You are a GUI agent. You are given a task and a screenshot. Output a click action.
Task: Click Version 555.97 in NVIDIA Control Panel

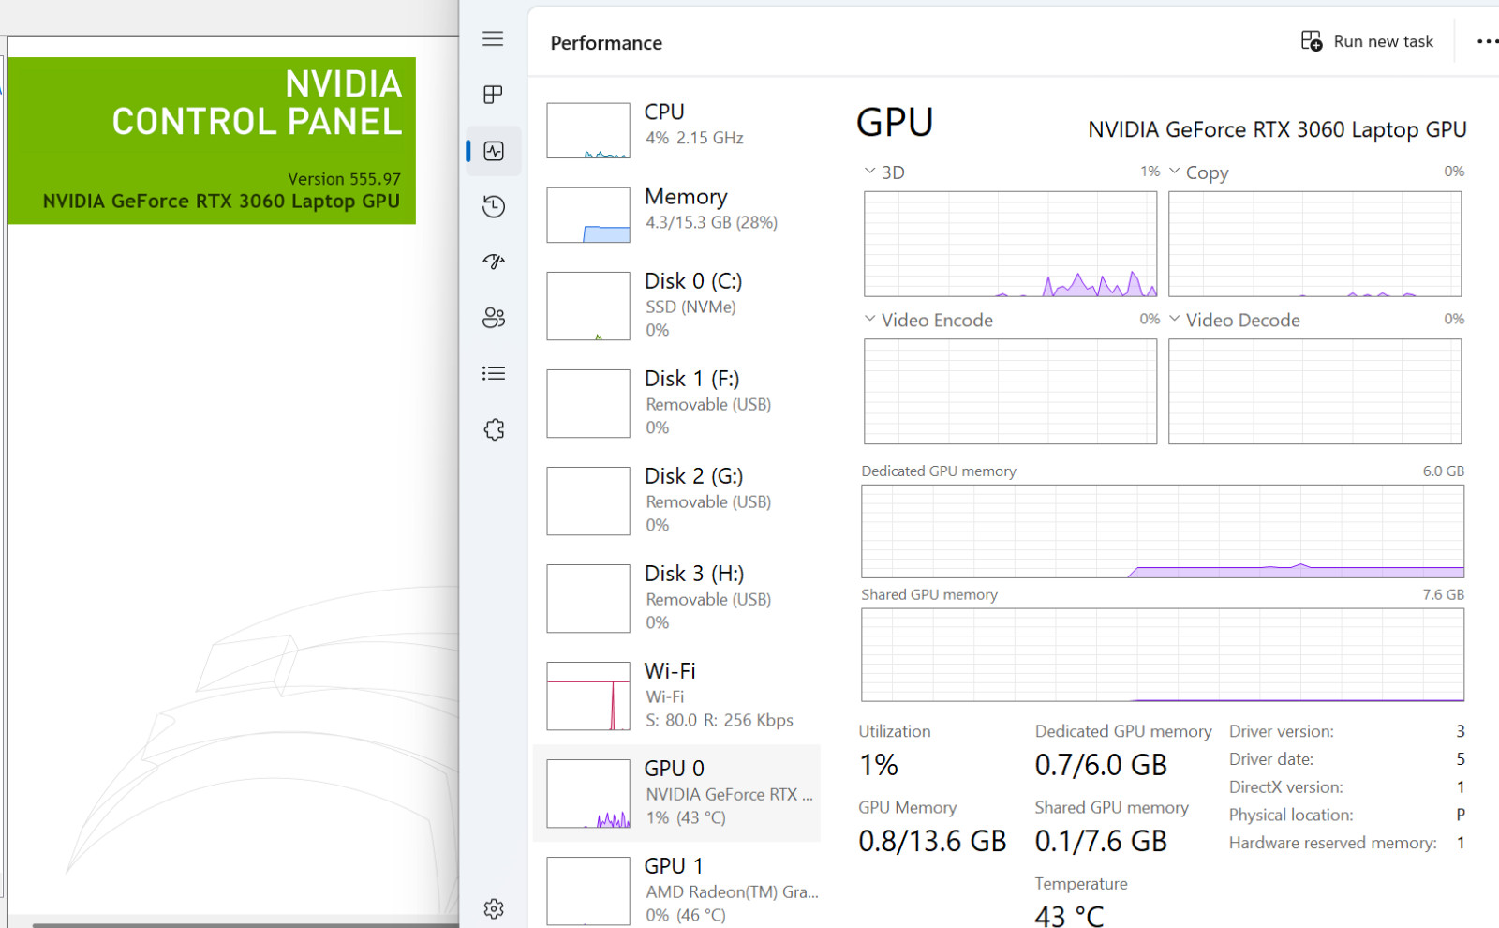[344, 179]
